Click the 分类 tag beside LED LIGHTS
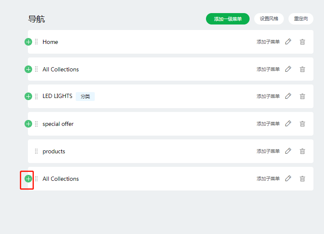 [x=85, y=96]
